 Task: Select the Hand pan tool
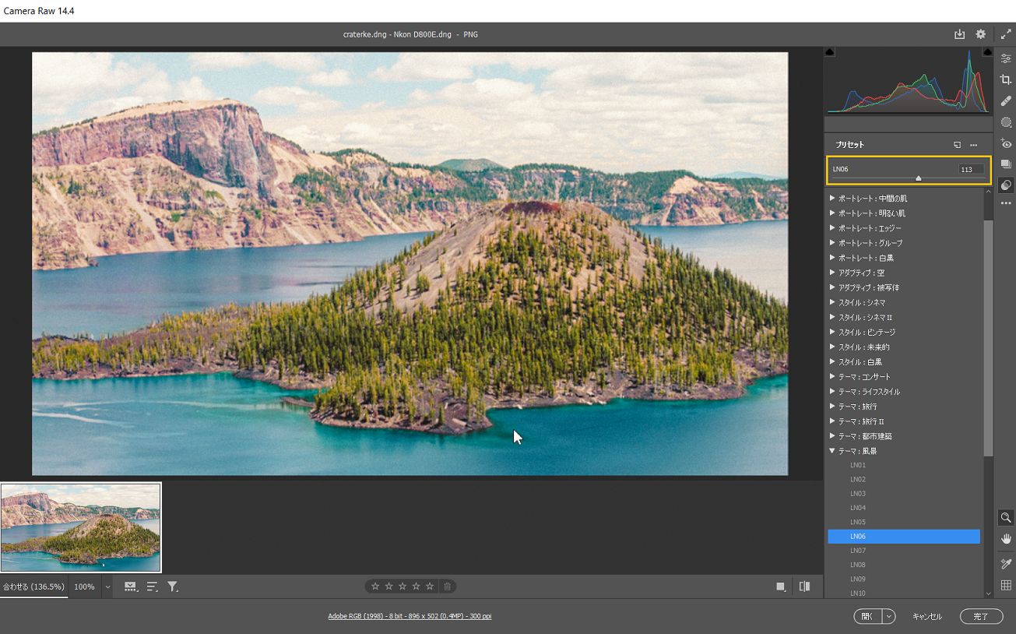tap(1006, 538)
